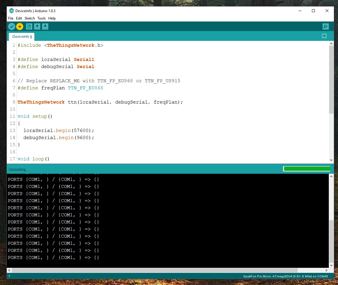Viewport: 338px width, 285px height.
Task: Open the Sketch menu
Action: [30, 18]
